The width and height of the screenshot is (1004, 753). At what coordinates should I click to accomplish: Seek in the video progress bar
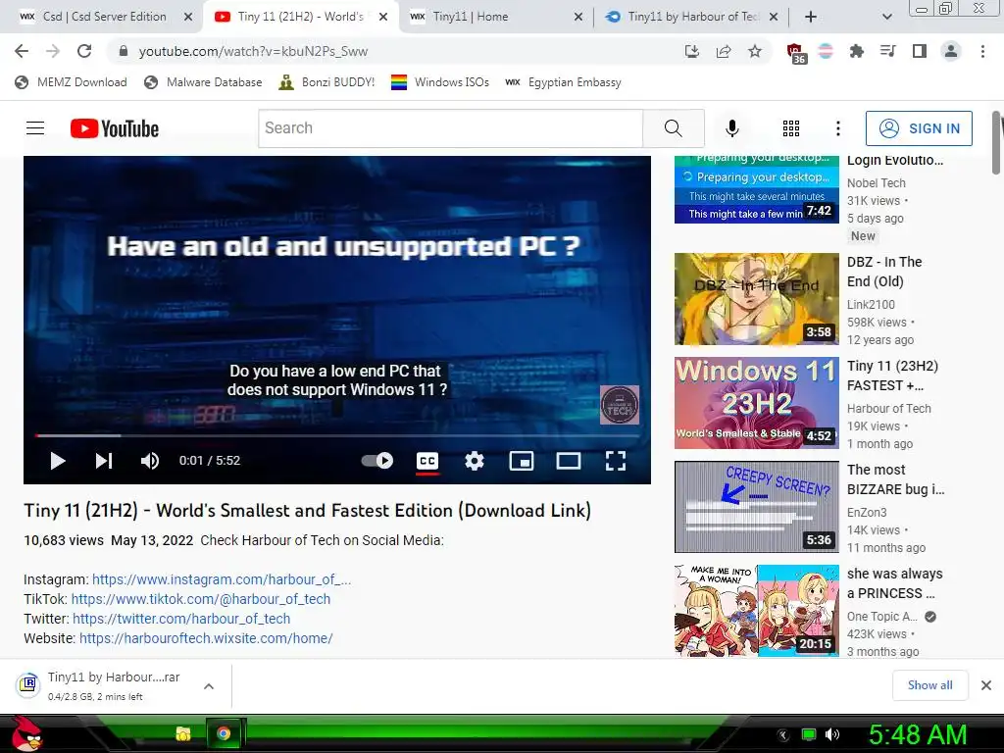pyautogui.click(x=337, y=435)
